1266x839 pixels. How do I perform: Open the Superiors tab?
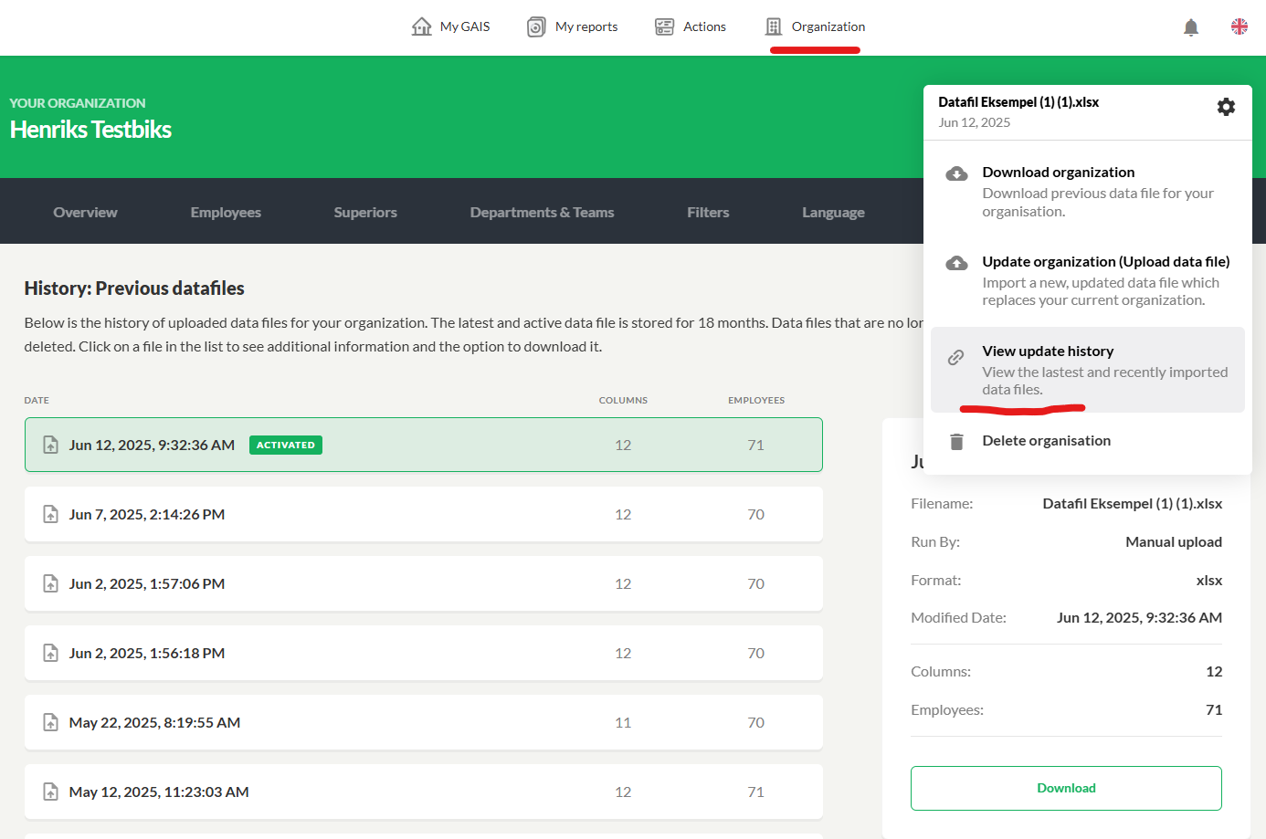(365, 212)
